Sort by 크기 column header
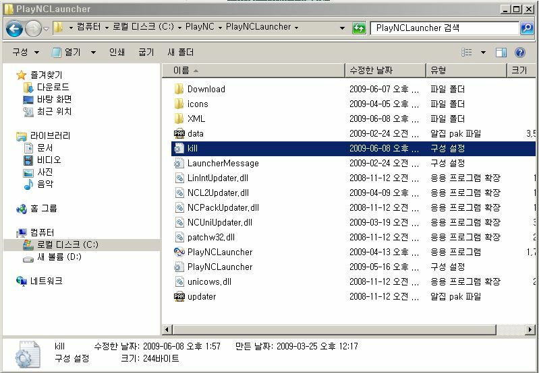Viewport: 539px width, 373px height. click(x=521, y=70)
